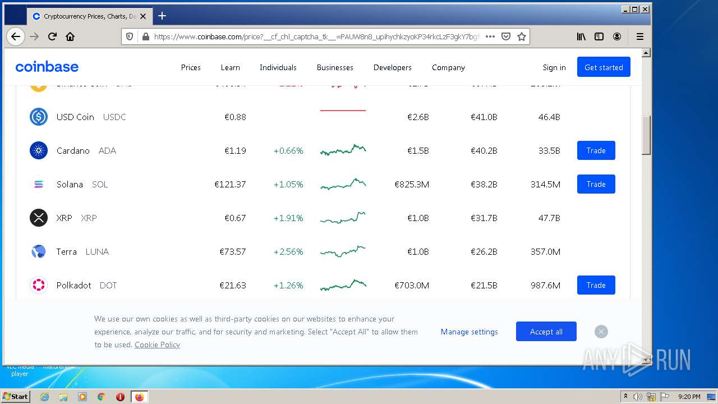Viewport: 718px width, 404px height.
Task: Click the Solana logo icon
Action: (x=39, y=184)
